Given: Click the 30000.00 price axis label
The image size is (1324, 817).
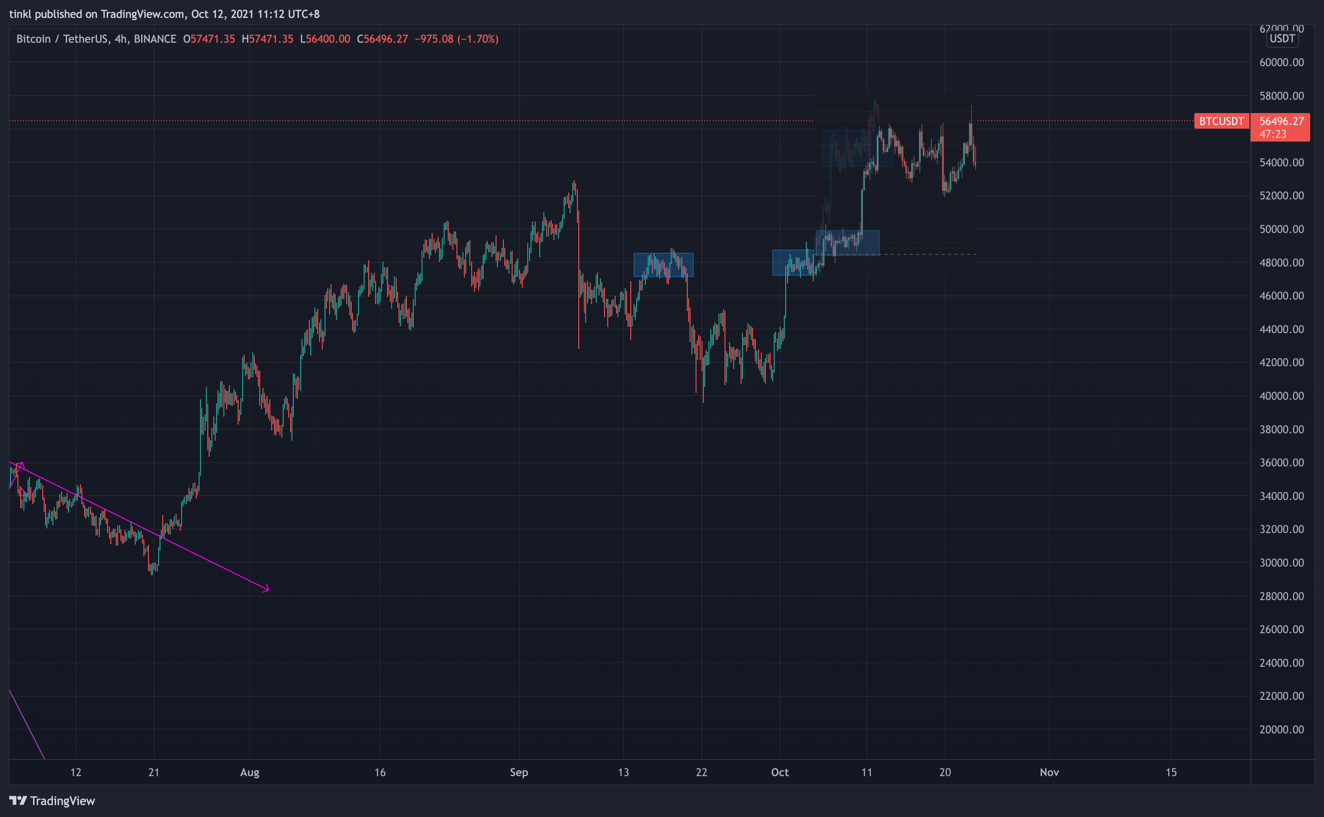Looking at the screenshot, I should 1281,562.
